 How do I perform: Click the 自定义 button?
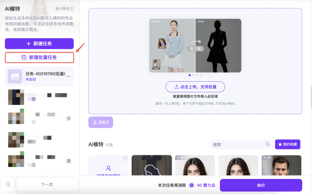pos(101,122)
